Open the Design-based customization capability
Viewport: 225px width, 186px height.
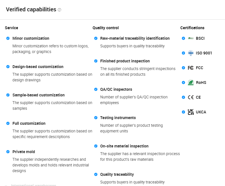pyautogui.click(x=38, y=67)
